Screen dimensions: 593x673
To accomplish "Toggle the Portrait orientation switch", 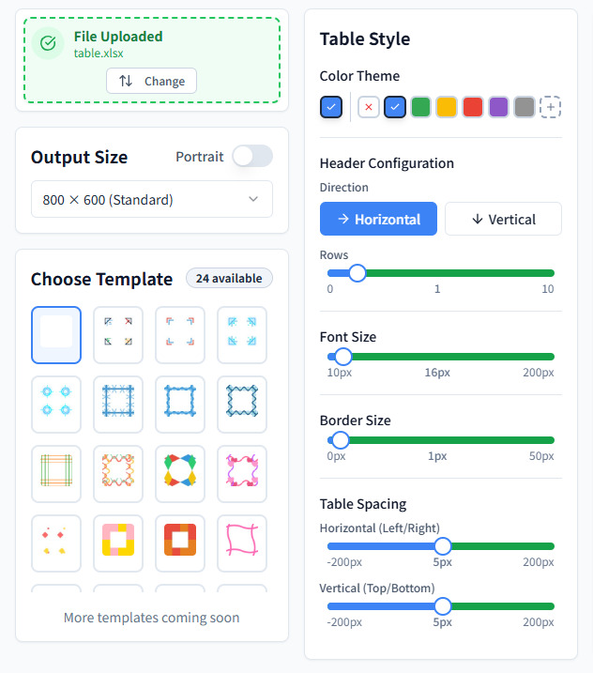I will tap(252, 156).
